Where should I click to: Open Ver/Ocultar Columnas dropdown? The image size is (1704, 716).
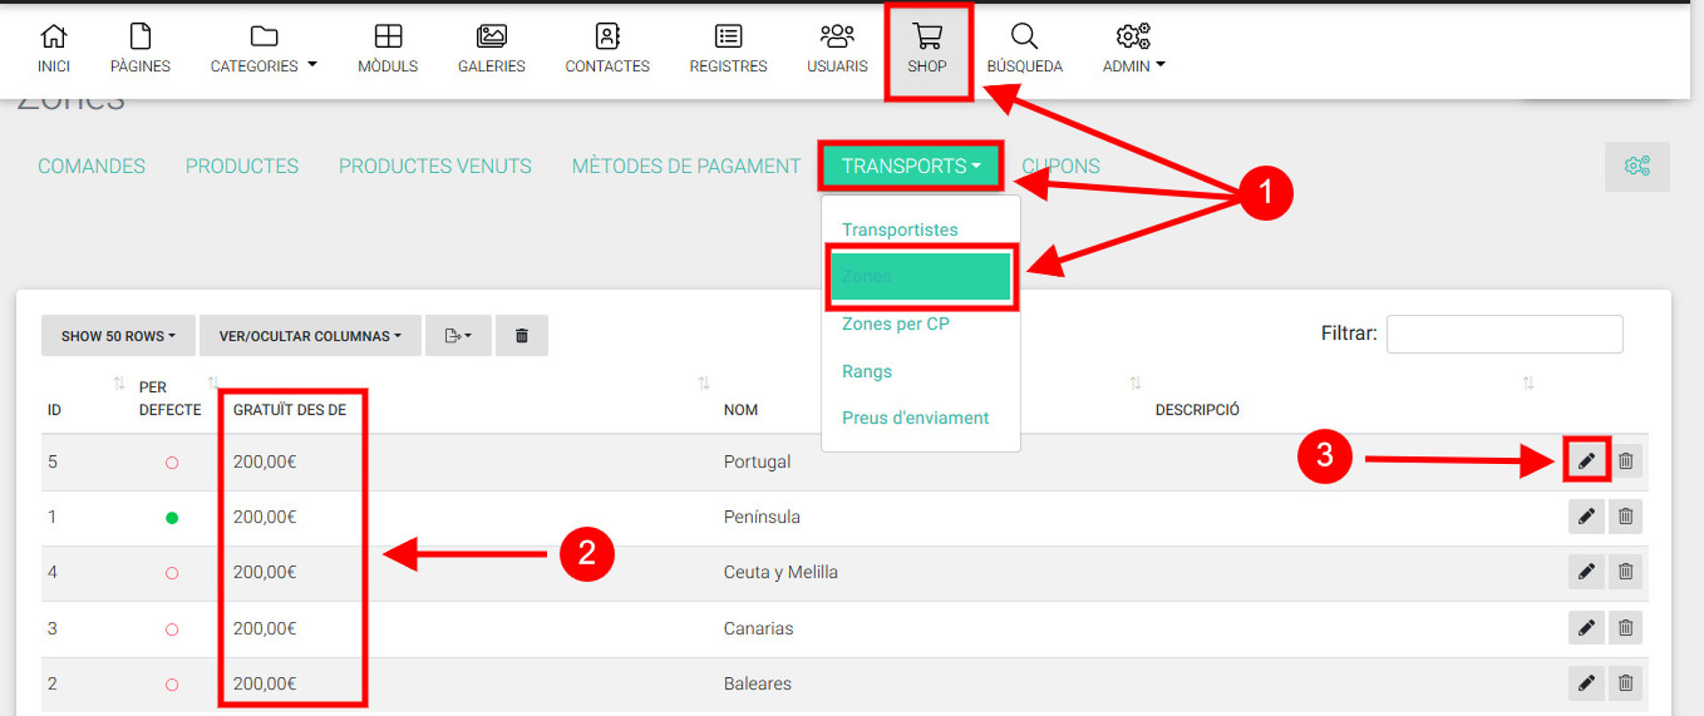click(x=310, y=336)
